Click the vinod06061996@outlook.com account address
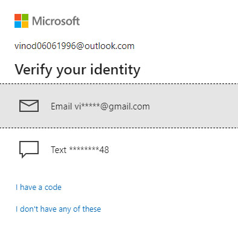 coord(74,46)
